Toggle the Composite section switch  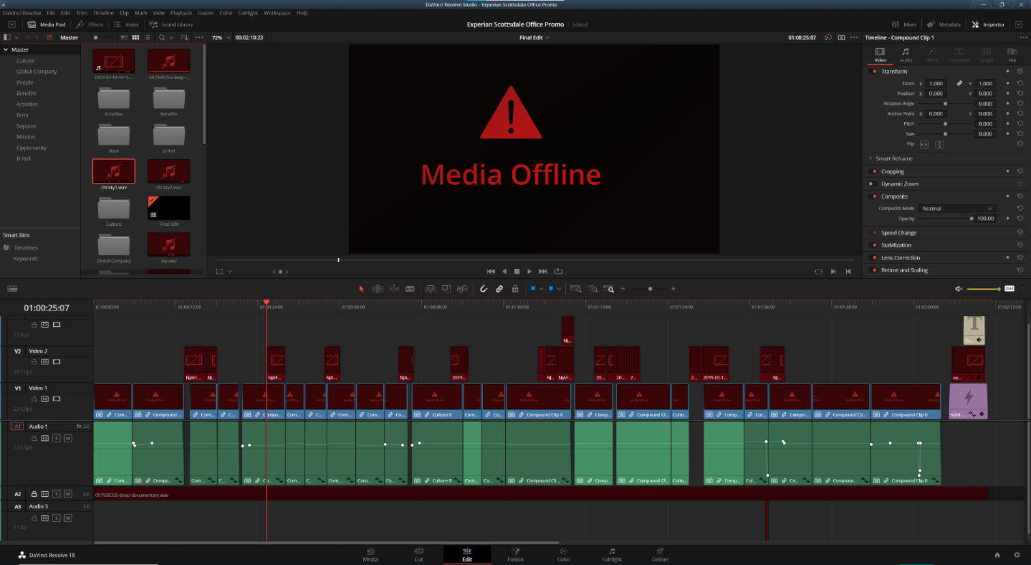(874, 197)
